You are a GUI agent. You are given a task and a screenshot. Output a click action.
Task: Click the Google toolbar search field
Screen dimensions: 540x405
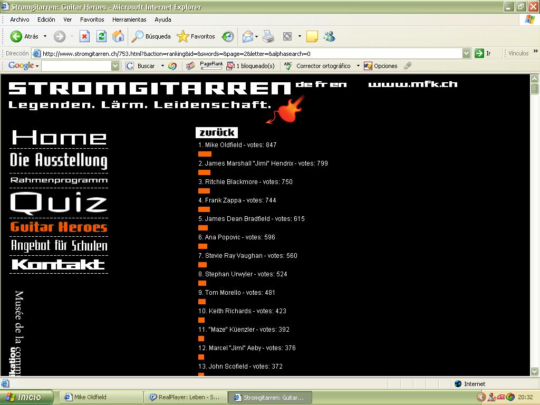tap(76, 66)
